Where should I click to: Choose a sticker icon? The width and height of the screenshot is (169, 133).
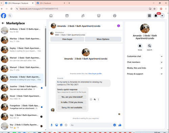[61, 125]
